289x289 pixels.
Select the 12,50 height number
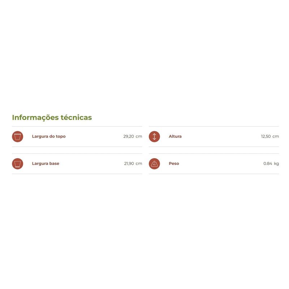click(x=266, y=137)
